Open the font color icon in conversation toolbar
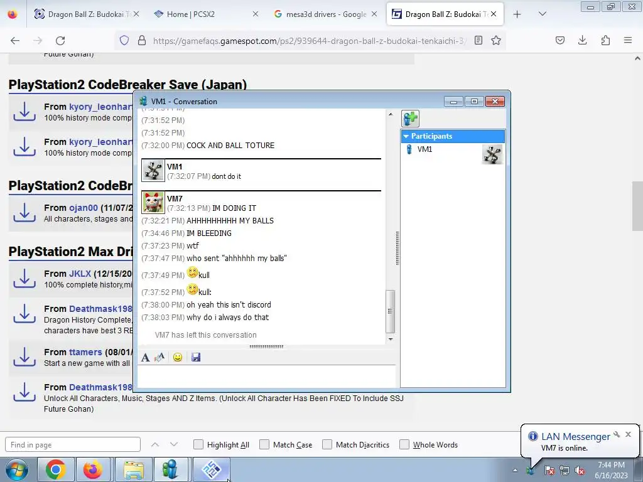643x482 pixels. point(159,357)
